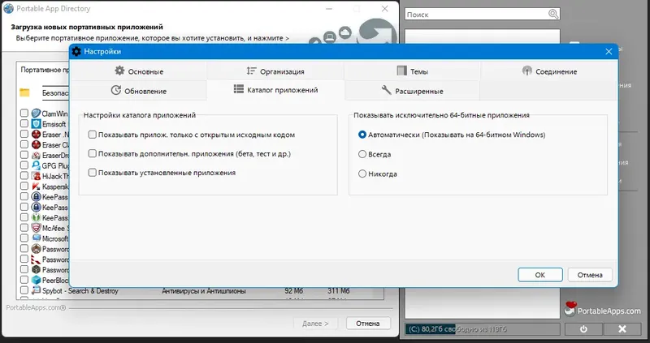Select the Spybot - Search & Destroy row name

pyautogui.click(x=80, y=291)
